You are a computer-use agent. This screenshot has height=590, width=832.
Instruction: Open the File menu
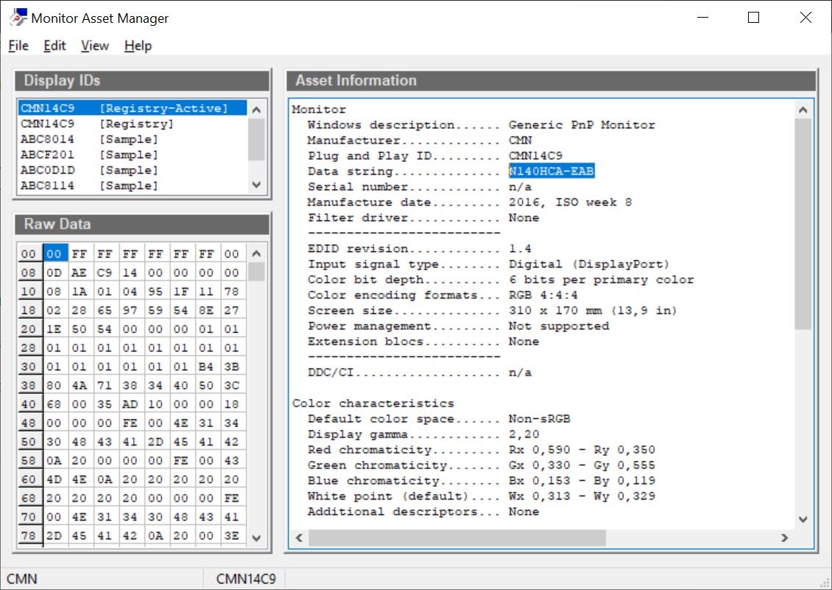pos(18,46)
